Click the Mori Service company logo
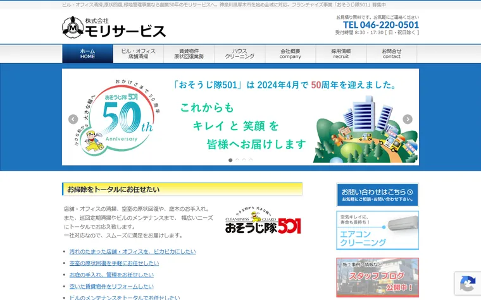This screenshot has width=481, height=300. point(114,27)
